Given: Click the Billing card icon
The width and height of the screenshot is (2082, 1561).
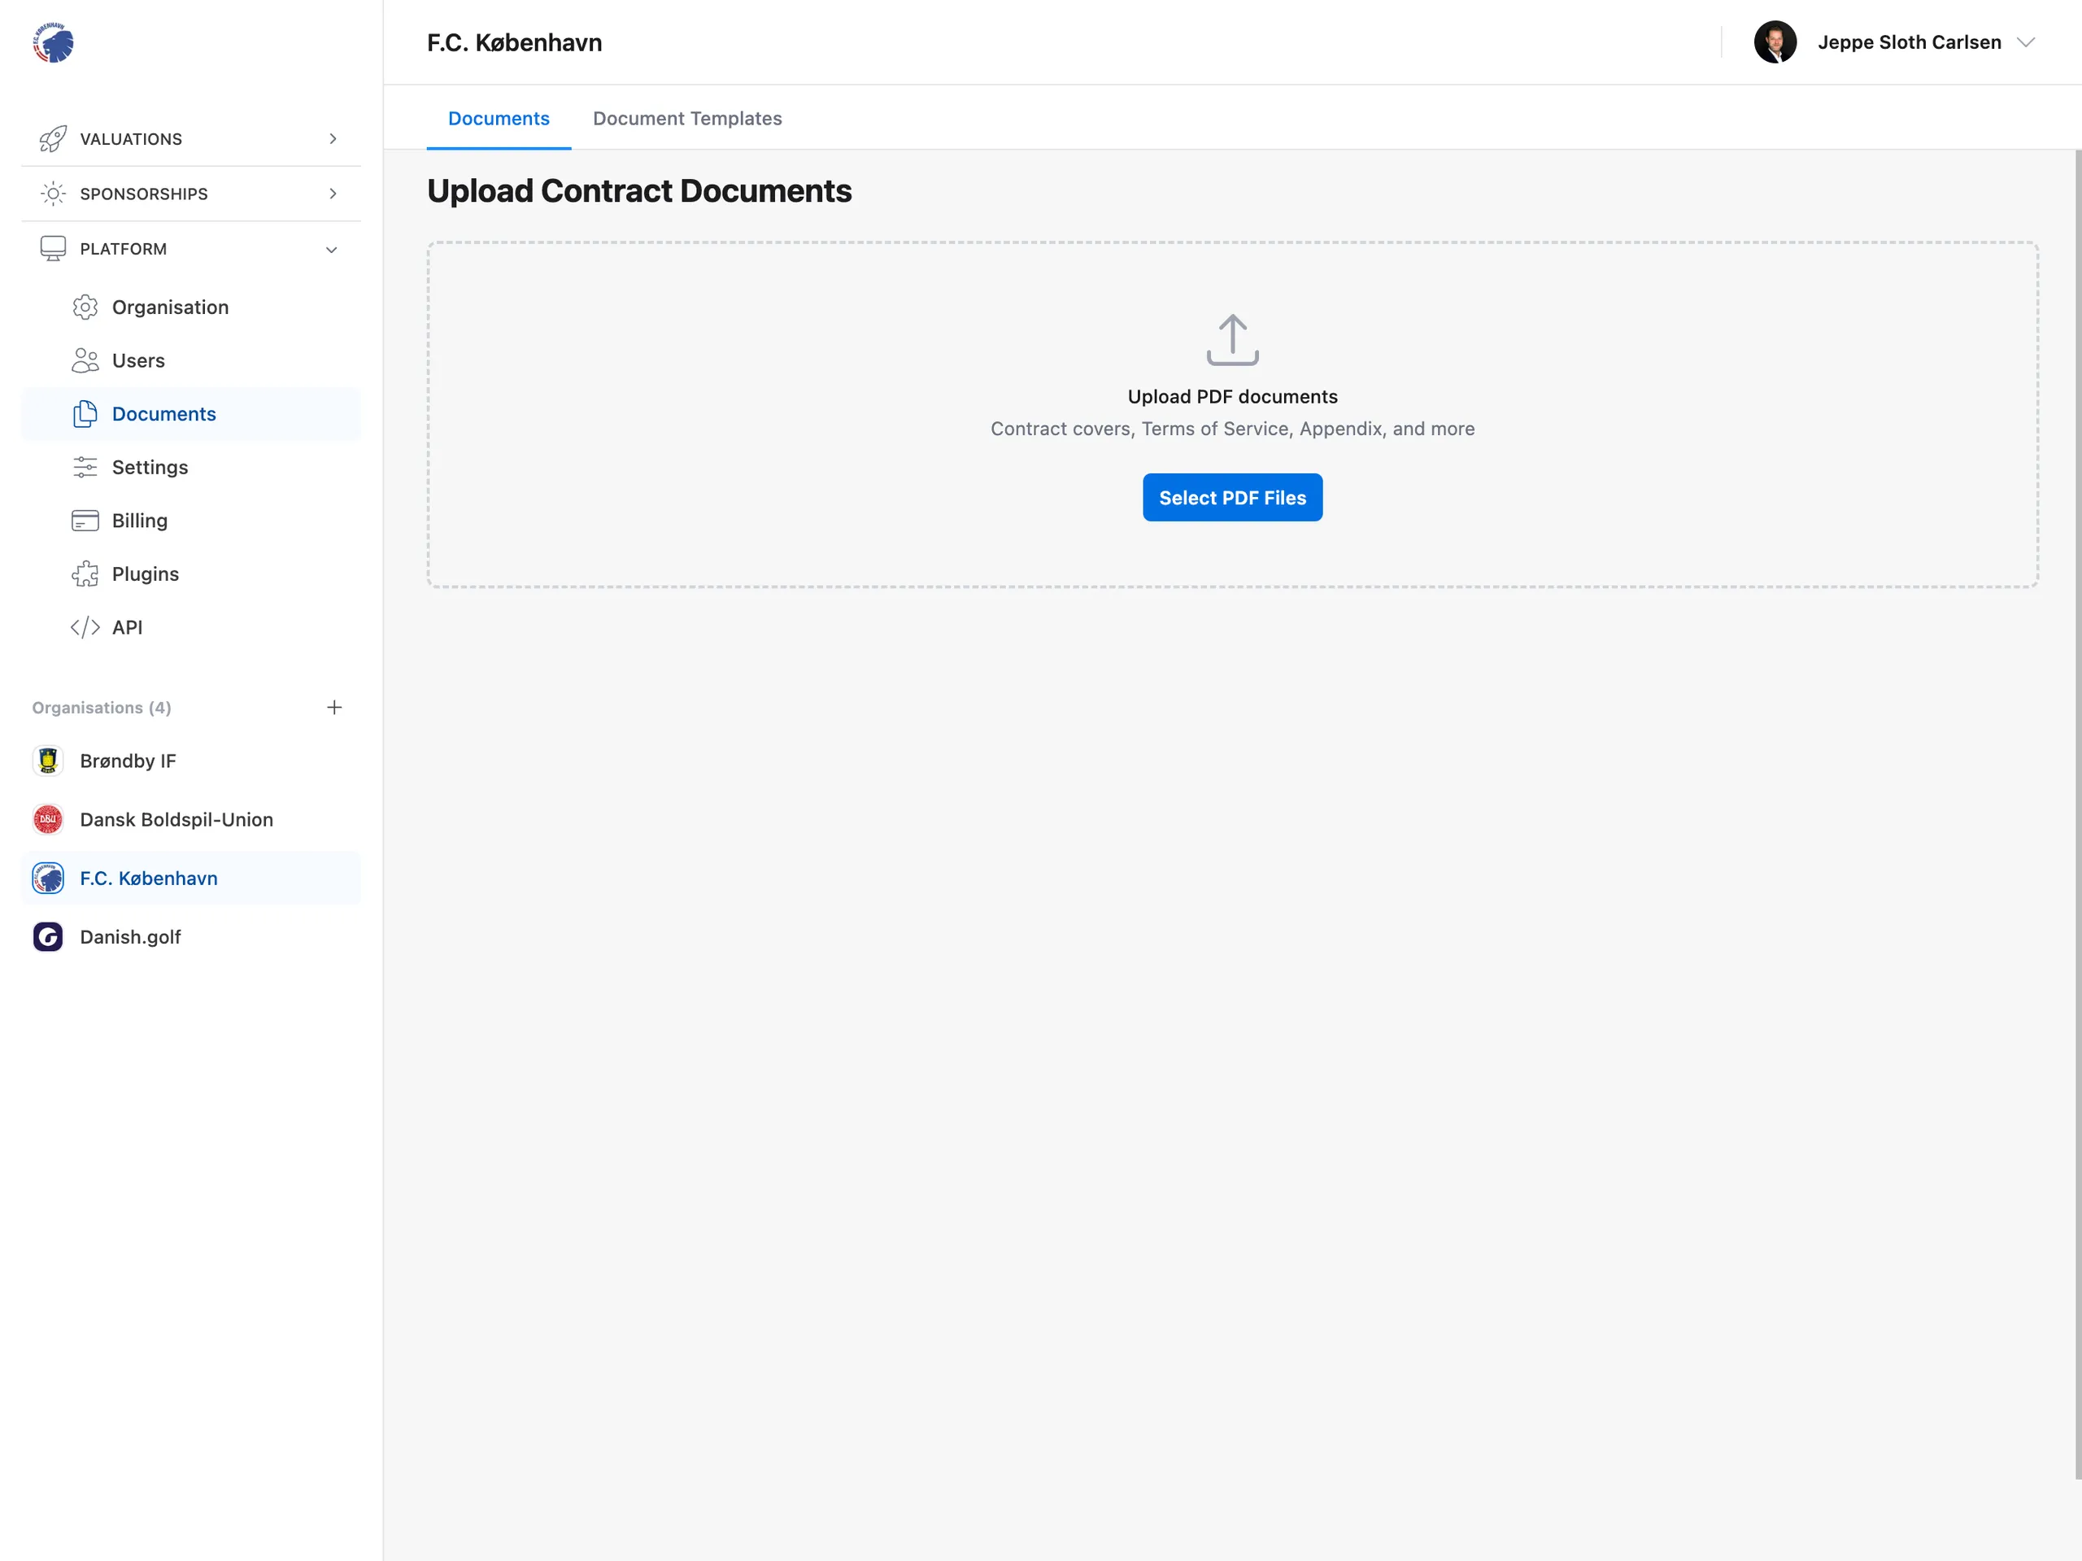Looking at the screenshot, I should (85, 521).
